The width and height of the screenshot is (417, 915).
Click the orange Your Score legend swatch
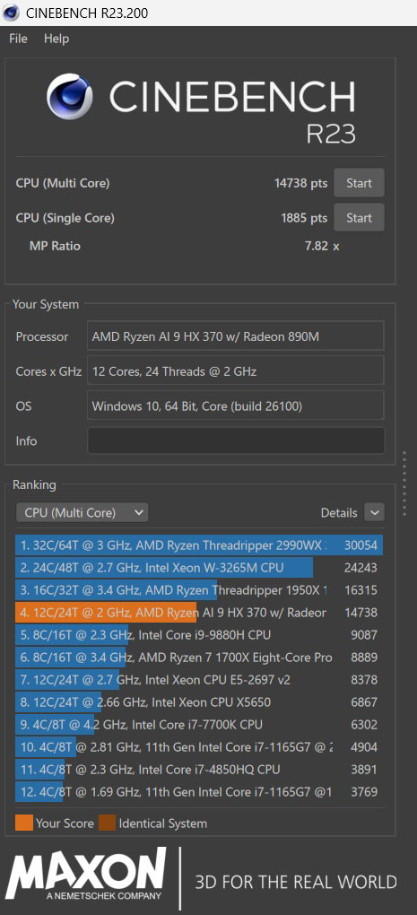click(x=24, y=823)
